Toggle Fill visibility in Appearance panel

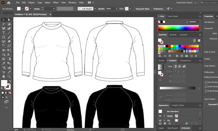160,120
